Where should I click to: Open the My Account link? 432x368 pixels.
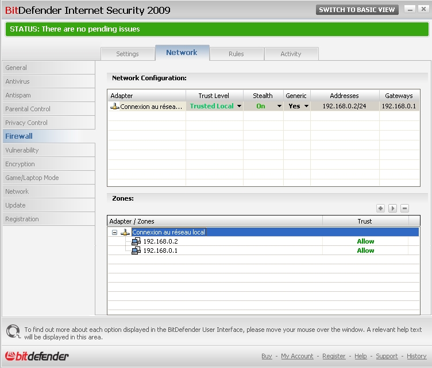coord(297,356)
